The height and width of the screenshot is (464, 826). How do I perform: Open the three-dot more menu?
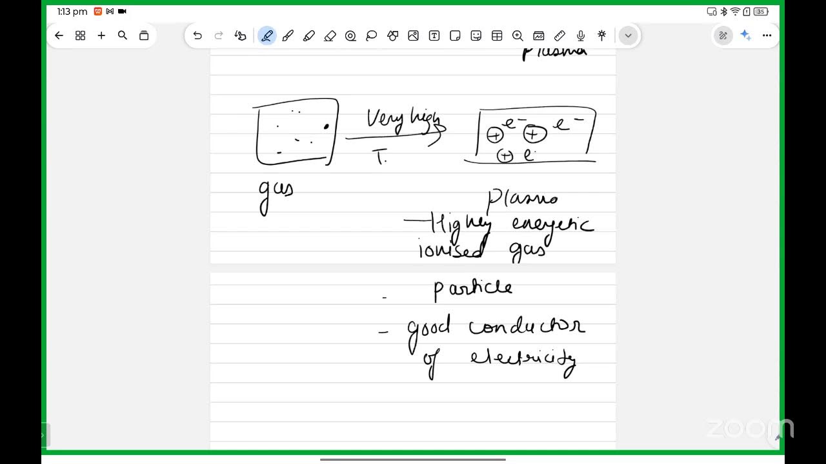pos(767,36)
